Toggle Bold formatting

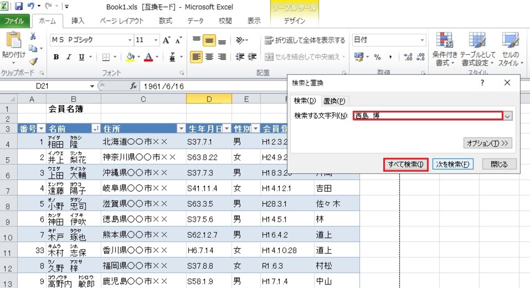click(x=56, y=57)
